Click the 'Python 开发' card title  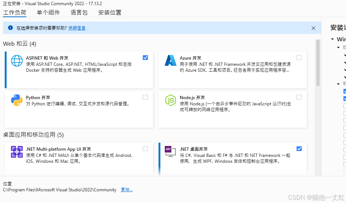[x=38, y=97]
